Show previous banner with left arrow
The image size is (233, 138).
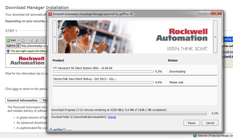click(x=54, y=37)
